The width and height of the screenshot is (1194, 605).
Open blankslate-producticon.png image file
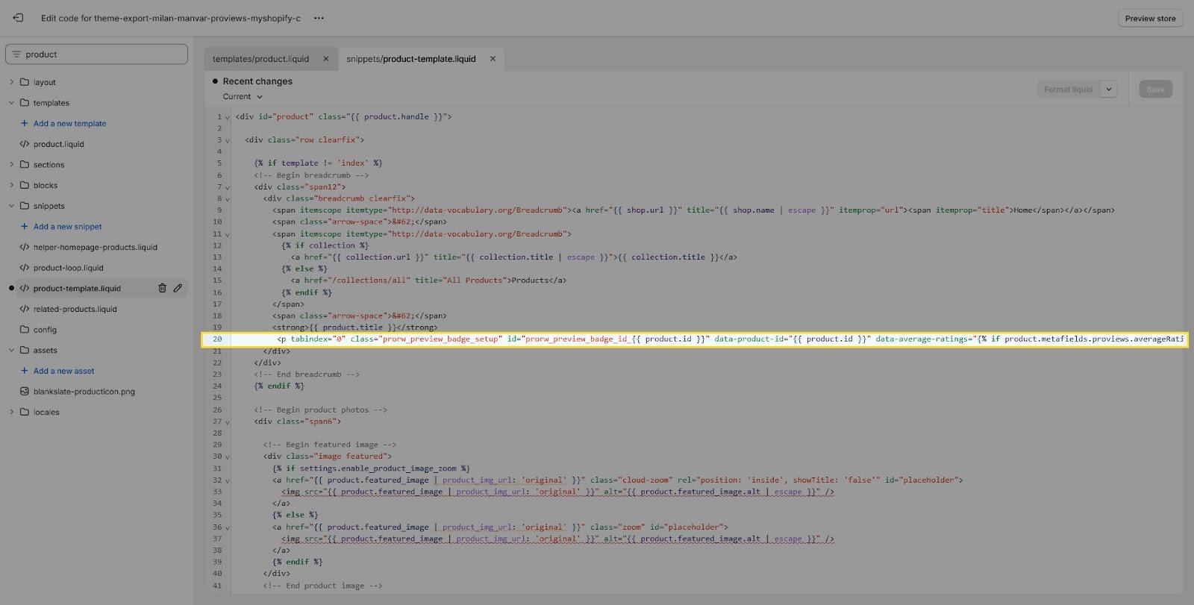tap(84, 392)
